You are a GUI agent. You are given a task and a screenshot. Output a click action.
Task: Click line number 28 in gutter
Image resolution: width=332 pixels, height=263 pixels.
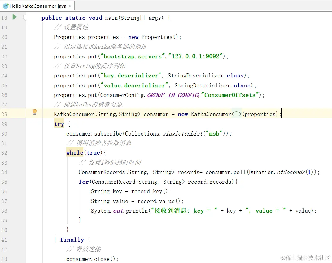pyautogui.click(x=4, y=114)
